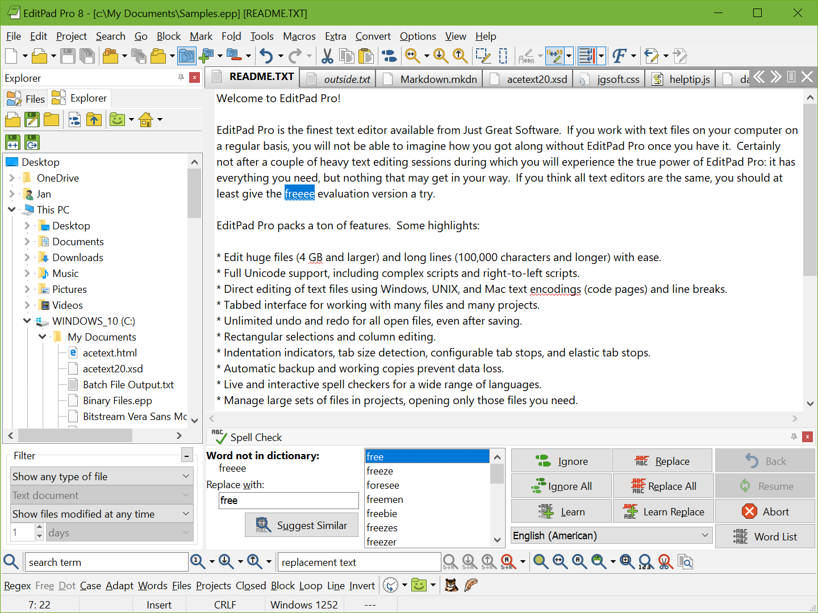This screenshot has width=818, height=613.
Task: Toggle the Regex search option
Action: point(17,585)
